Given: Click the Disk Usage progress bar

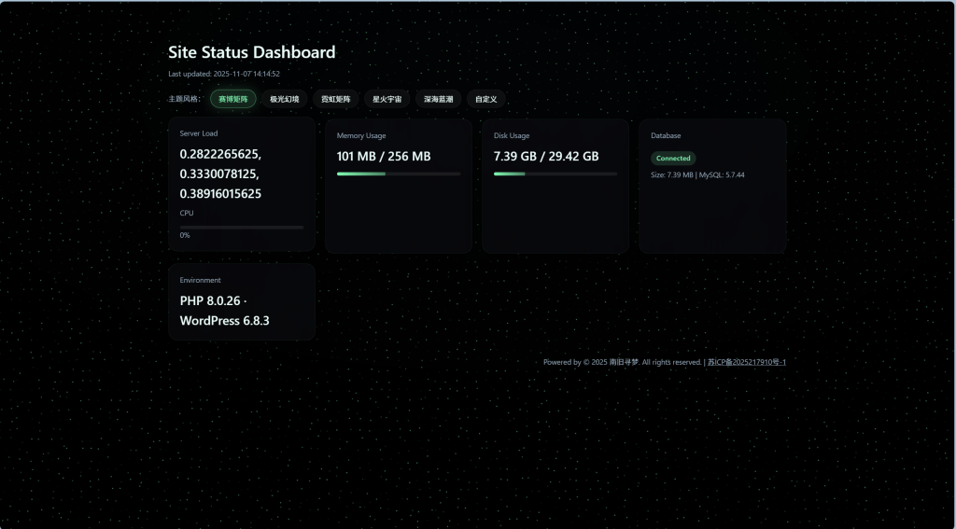Looking at the screenshot, I should (555, 174).
